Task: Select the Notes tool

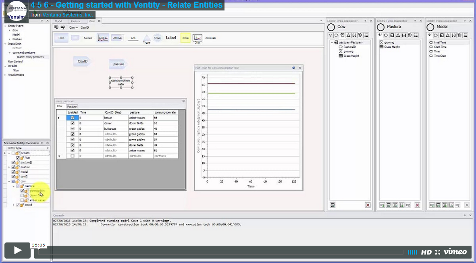Action: 185,38
